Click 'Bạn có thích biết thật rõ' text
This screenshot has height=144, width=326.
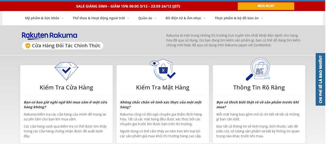pos(258,105)
